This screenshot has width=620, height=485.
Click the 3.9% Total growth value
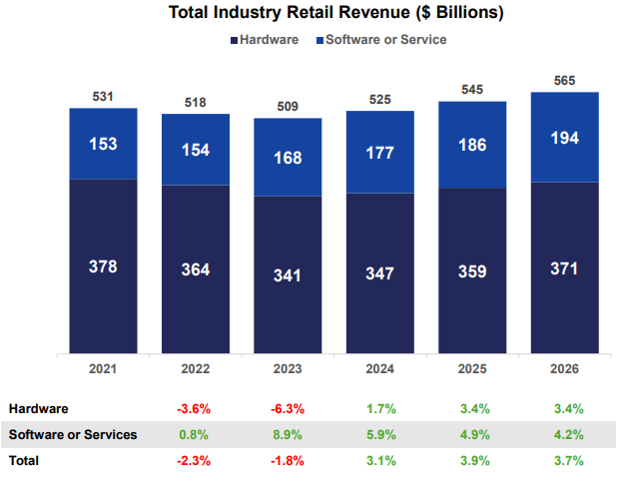(x=472, y=461)
